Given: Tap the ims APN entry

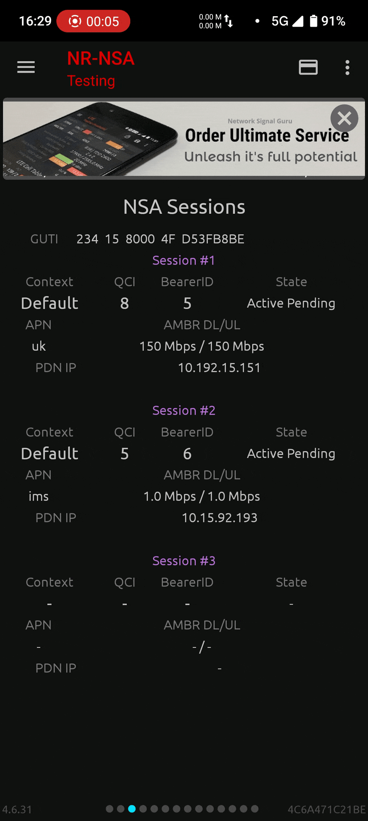Looking at the screenshot, I should (x=39, y=496).
